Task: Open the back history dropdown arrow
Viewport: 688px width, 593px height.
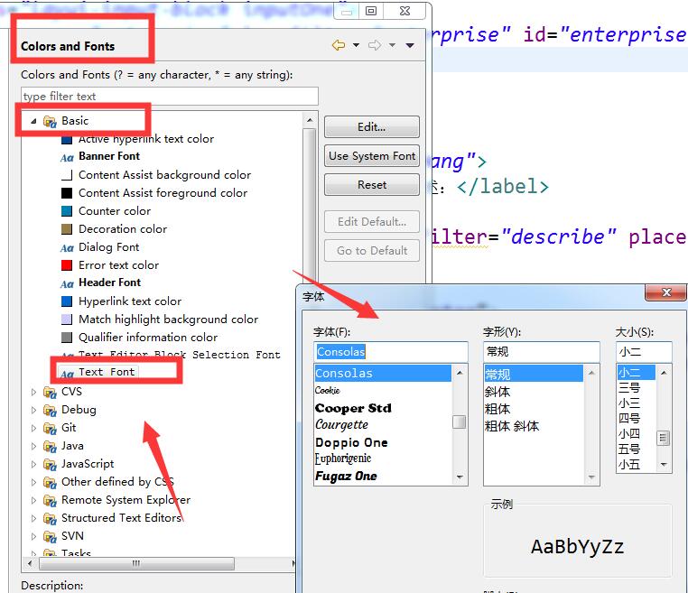Action: 356,45
